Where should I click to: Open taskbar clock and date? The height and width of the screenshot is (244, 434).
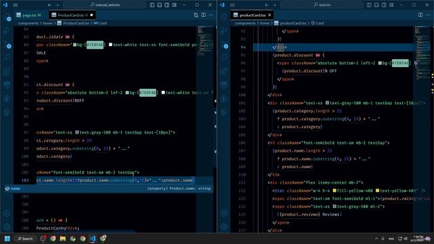(418, 239)
